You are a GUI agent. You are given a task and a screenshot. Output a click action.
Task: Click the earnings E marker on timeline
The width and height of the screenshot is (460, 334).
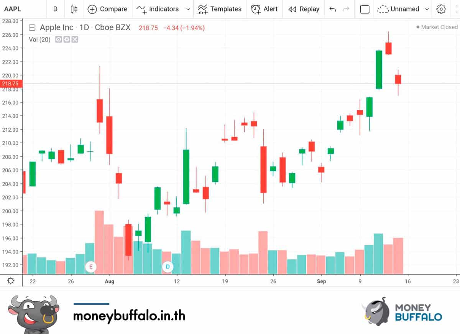pyautogui.click(x=91, y=266)
